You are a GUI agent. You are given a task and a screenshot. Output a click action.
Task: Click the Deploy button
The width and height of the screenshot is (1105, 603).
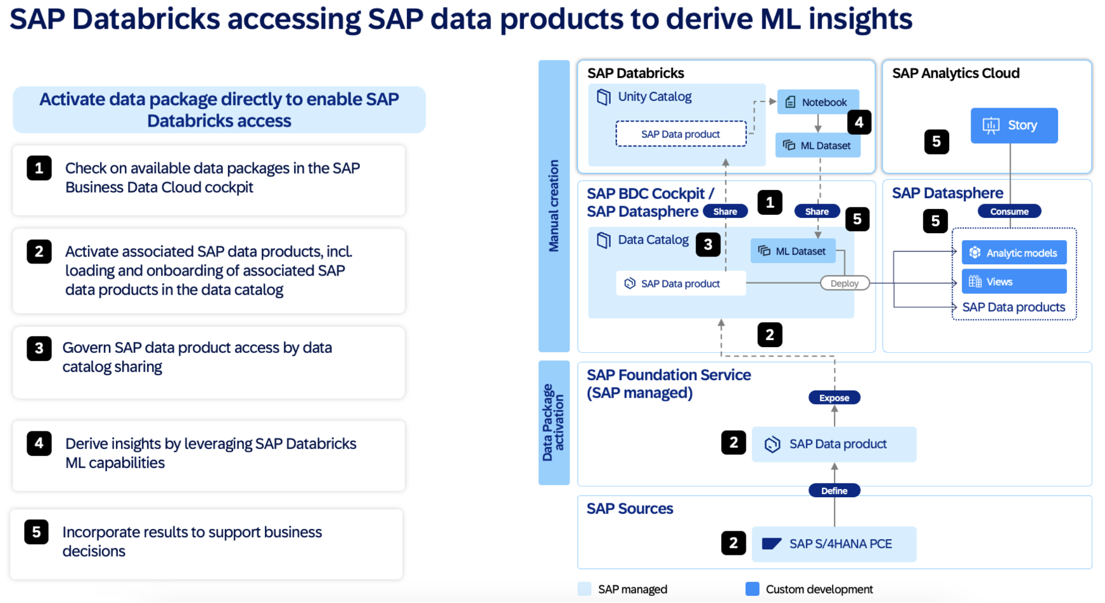844,282
